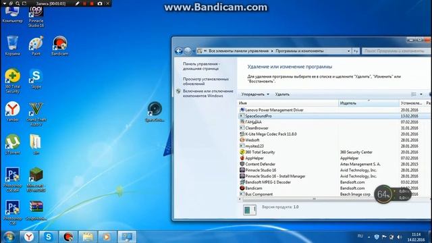Open Photoshop CS6 x64 desktop shortcut
Image resolution: width=432 pixels, height=243 pixels.
(x=12, y=180)
